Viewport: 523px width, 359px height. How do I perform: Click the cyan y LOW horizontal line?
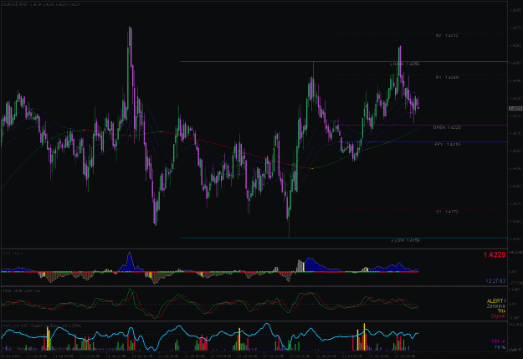coord(344,238)
